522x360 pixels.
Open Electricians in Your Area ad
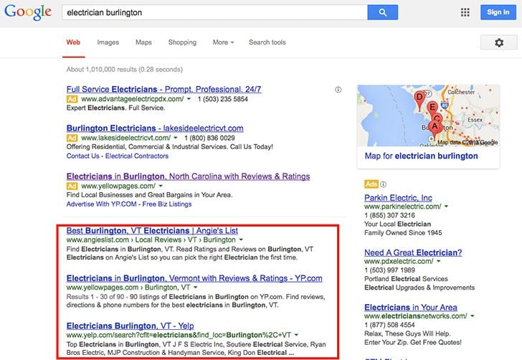(411, 308)
